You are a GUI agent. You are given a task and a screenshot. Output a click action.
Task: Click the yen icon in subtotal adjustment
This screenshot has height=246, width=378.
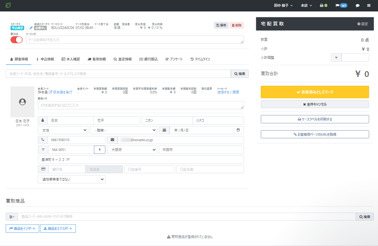pos(336,57)
